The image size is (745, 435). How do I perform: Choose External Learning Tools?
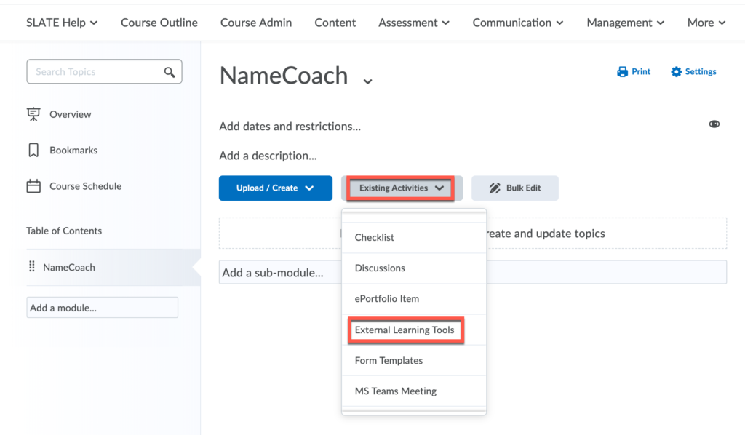coord(414,330)
